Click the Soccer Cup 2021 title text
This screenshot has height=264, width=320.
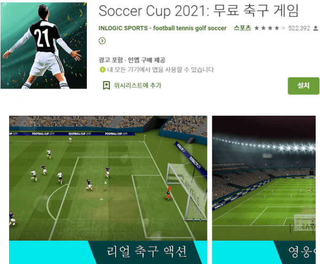(198, 11)
